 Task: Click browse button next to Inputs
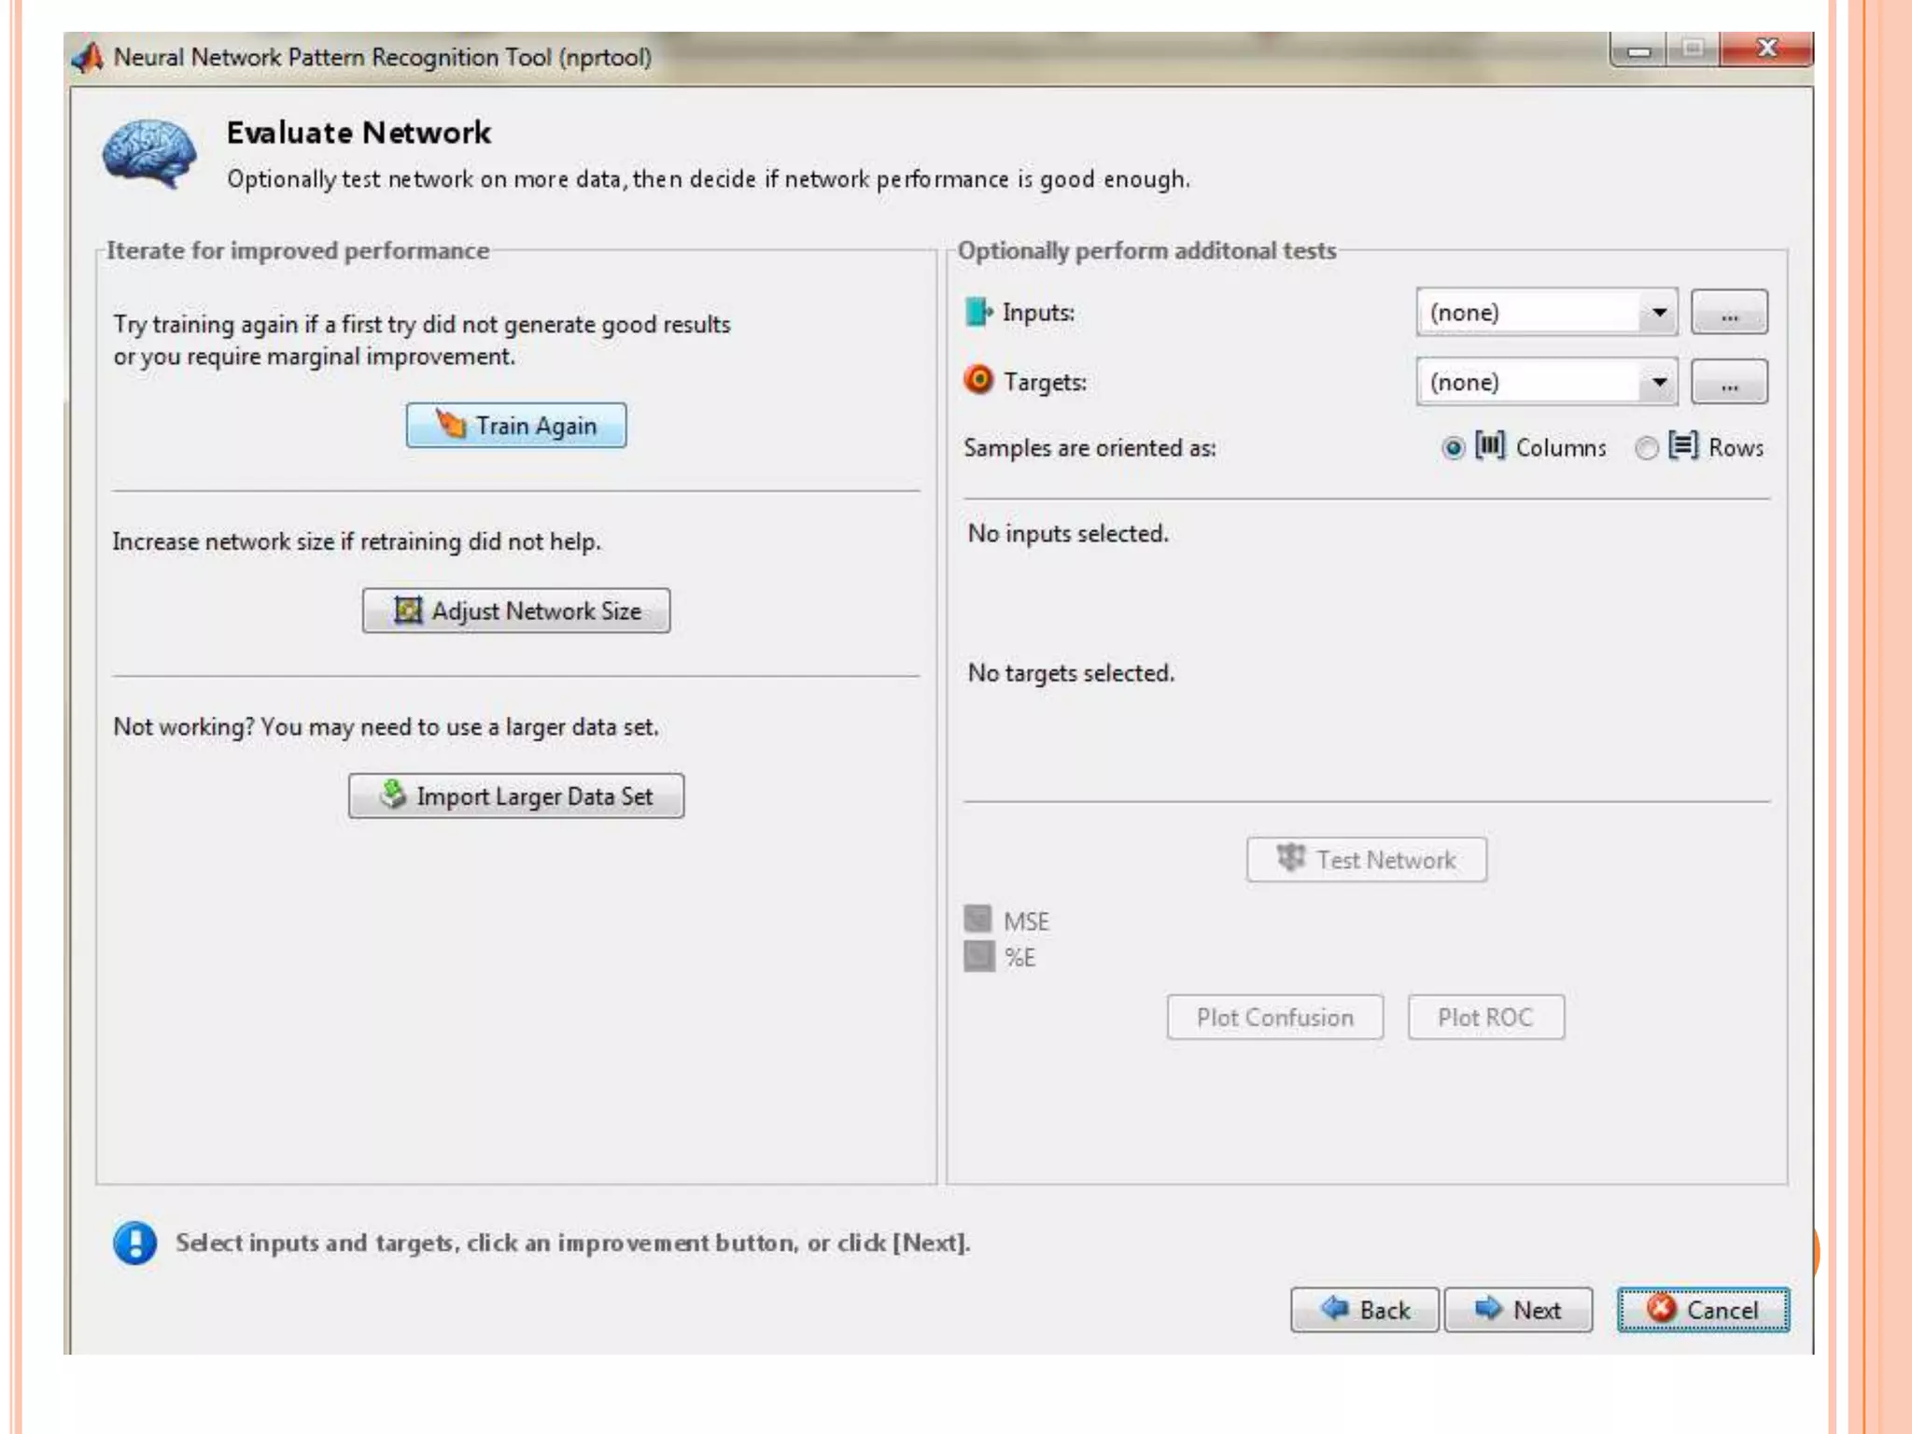(1729, 313)
